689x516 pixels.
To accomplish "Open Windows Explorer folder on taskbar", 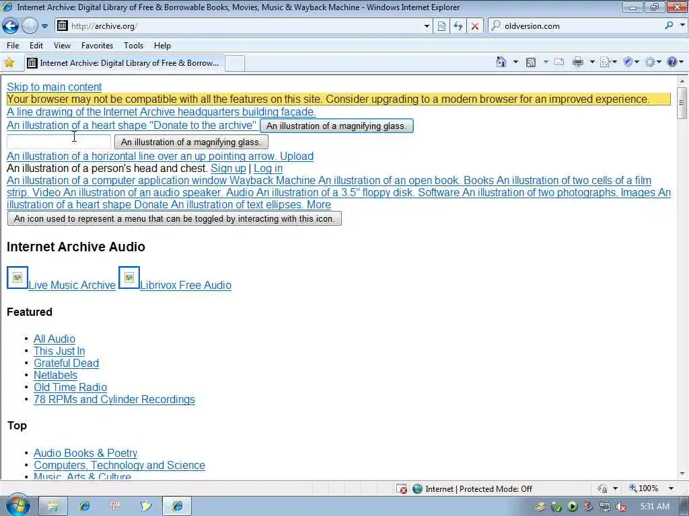I will click(53, 507).
